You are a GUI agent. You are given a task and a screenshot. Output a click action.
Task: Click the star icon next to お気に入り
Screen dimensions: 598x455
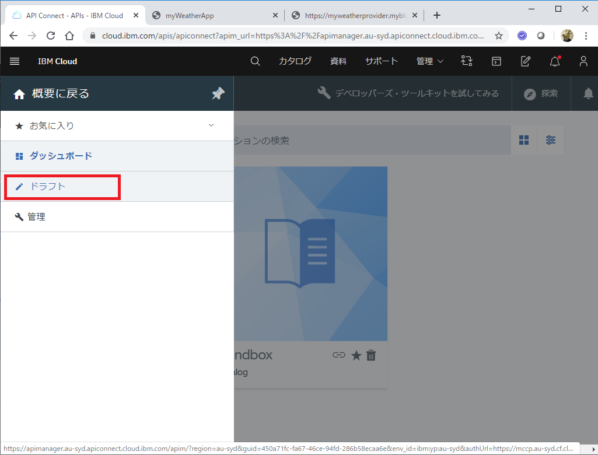(x=19, y=126)
